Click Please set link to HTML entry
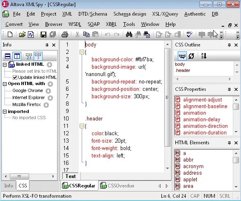Screen dimensions: 241x201 click(x=34, y=71)
